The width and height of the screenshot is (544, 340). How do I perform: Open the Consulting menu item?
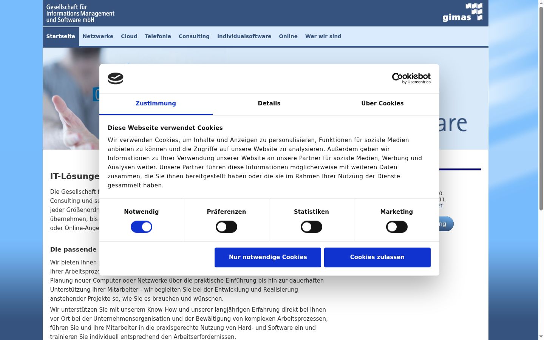(x=194, y=36)
